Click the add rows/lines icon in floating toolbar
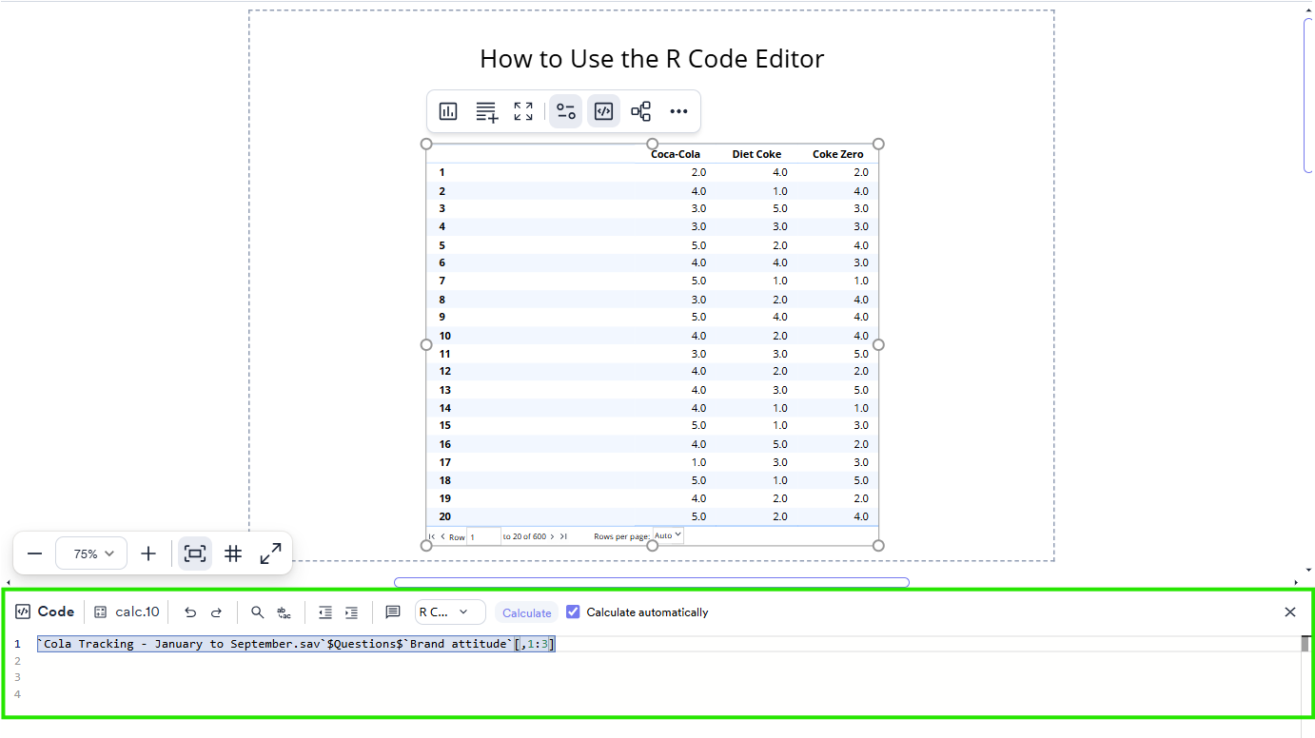 486,111
